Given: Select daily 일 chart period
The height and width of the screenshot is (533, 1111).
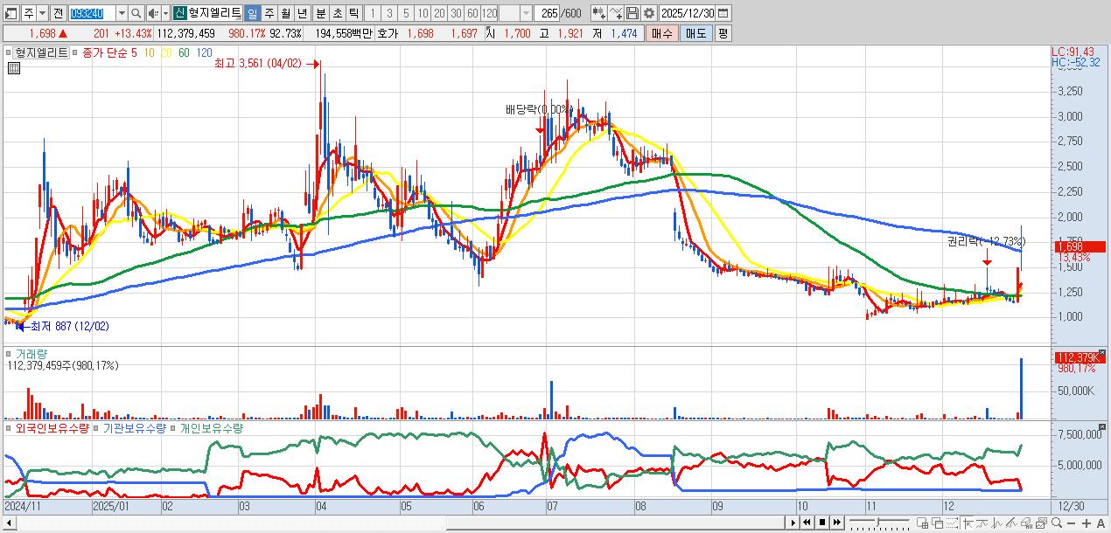Looking at the screenshot, I should click(251, 14).
